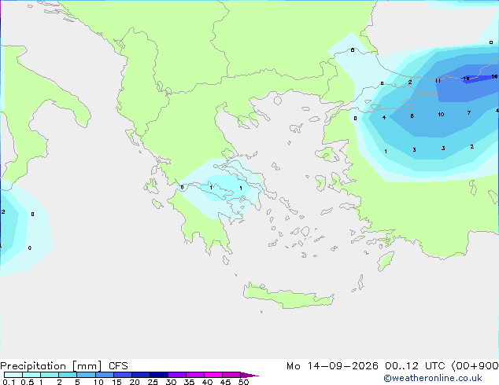Click the 'Precipitation [mm]' title text
Viewport: 499px width, 385px height.
(51, 366)
